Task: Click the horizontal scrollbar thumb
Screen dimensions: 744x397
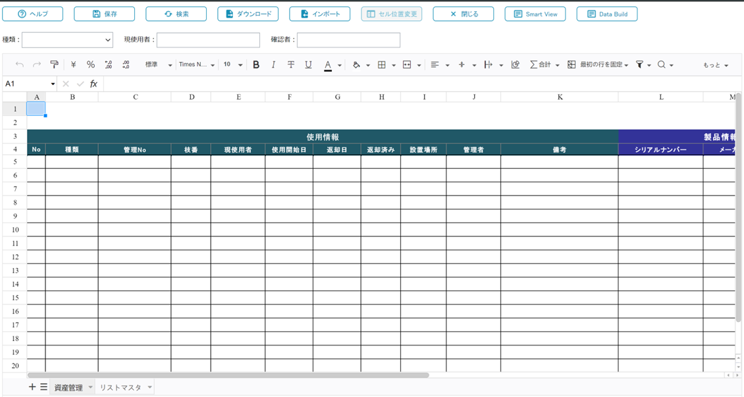Action: pos(228,375)
